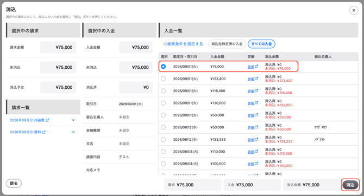Select the 消込先特定済の入金 filter tab
Image resolution: width=364 pixels, height=196 pixels.
(x=227, y=44)
